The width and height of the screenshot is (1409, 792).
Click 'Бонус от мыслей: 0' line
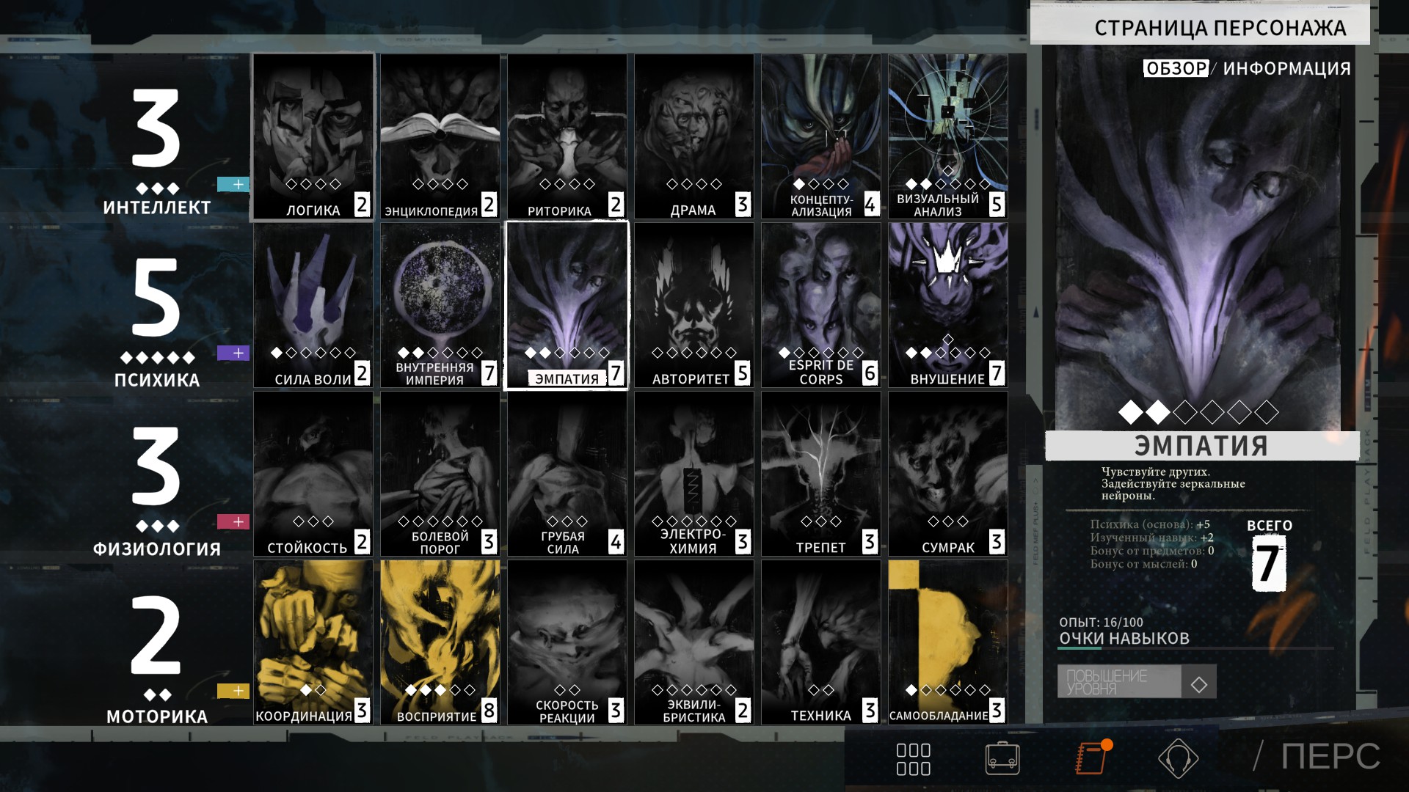coord(1144,564)
